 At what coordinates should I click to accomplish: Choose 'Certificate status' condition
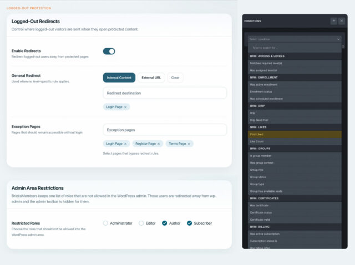click(x=295, y=212)
